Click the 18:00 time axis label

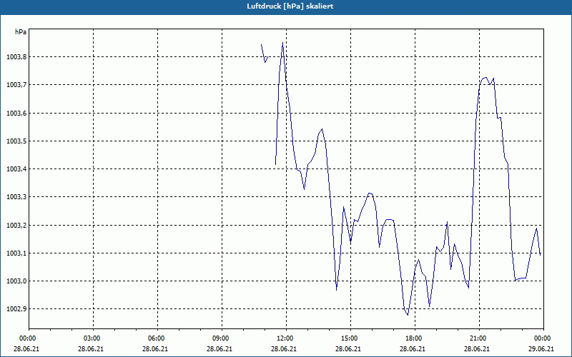tap(415, 338)
